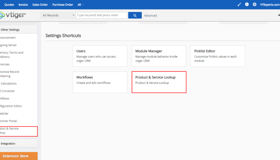
Task: Open the All Records dropdown
Action: [x=58, y=16]
